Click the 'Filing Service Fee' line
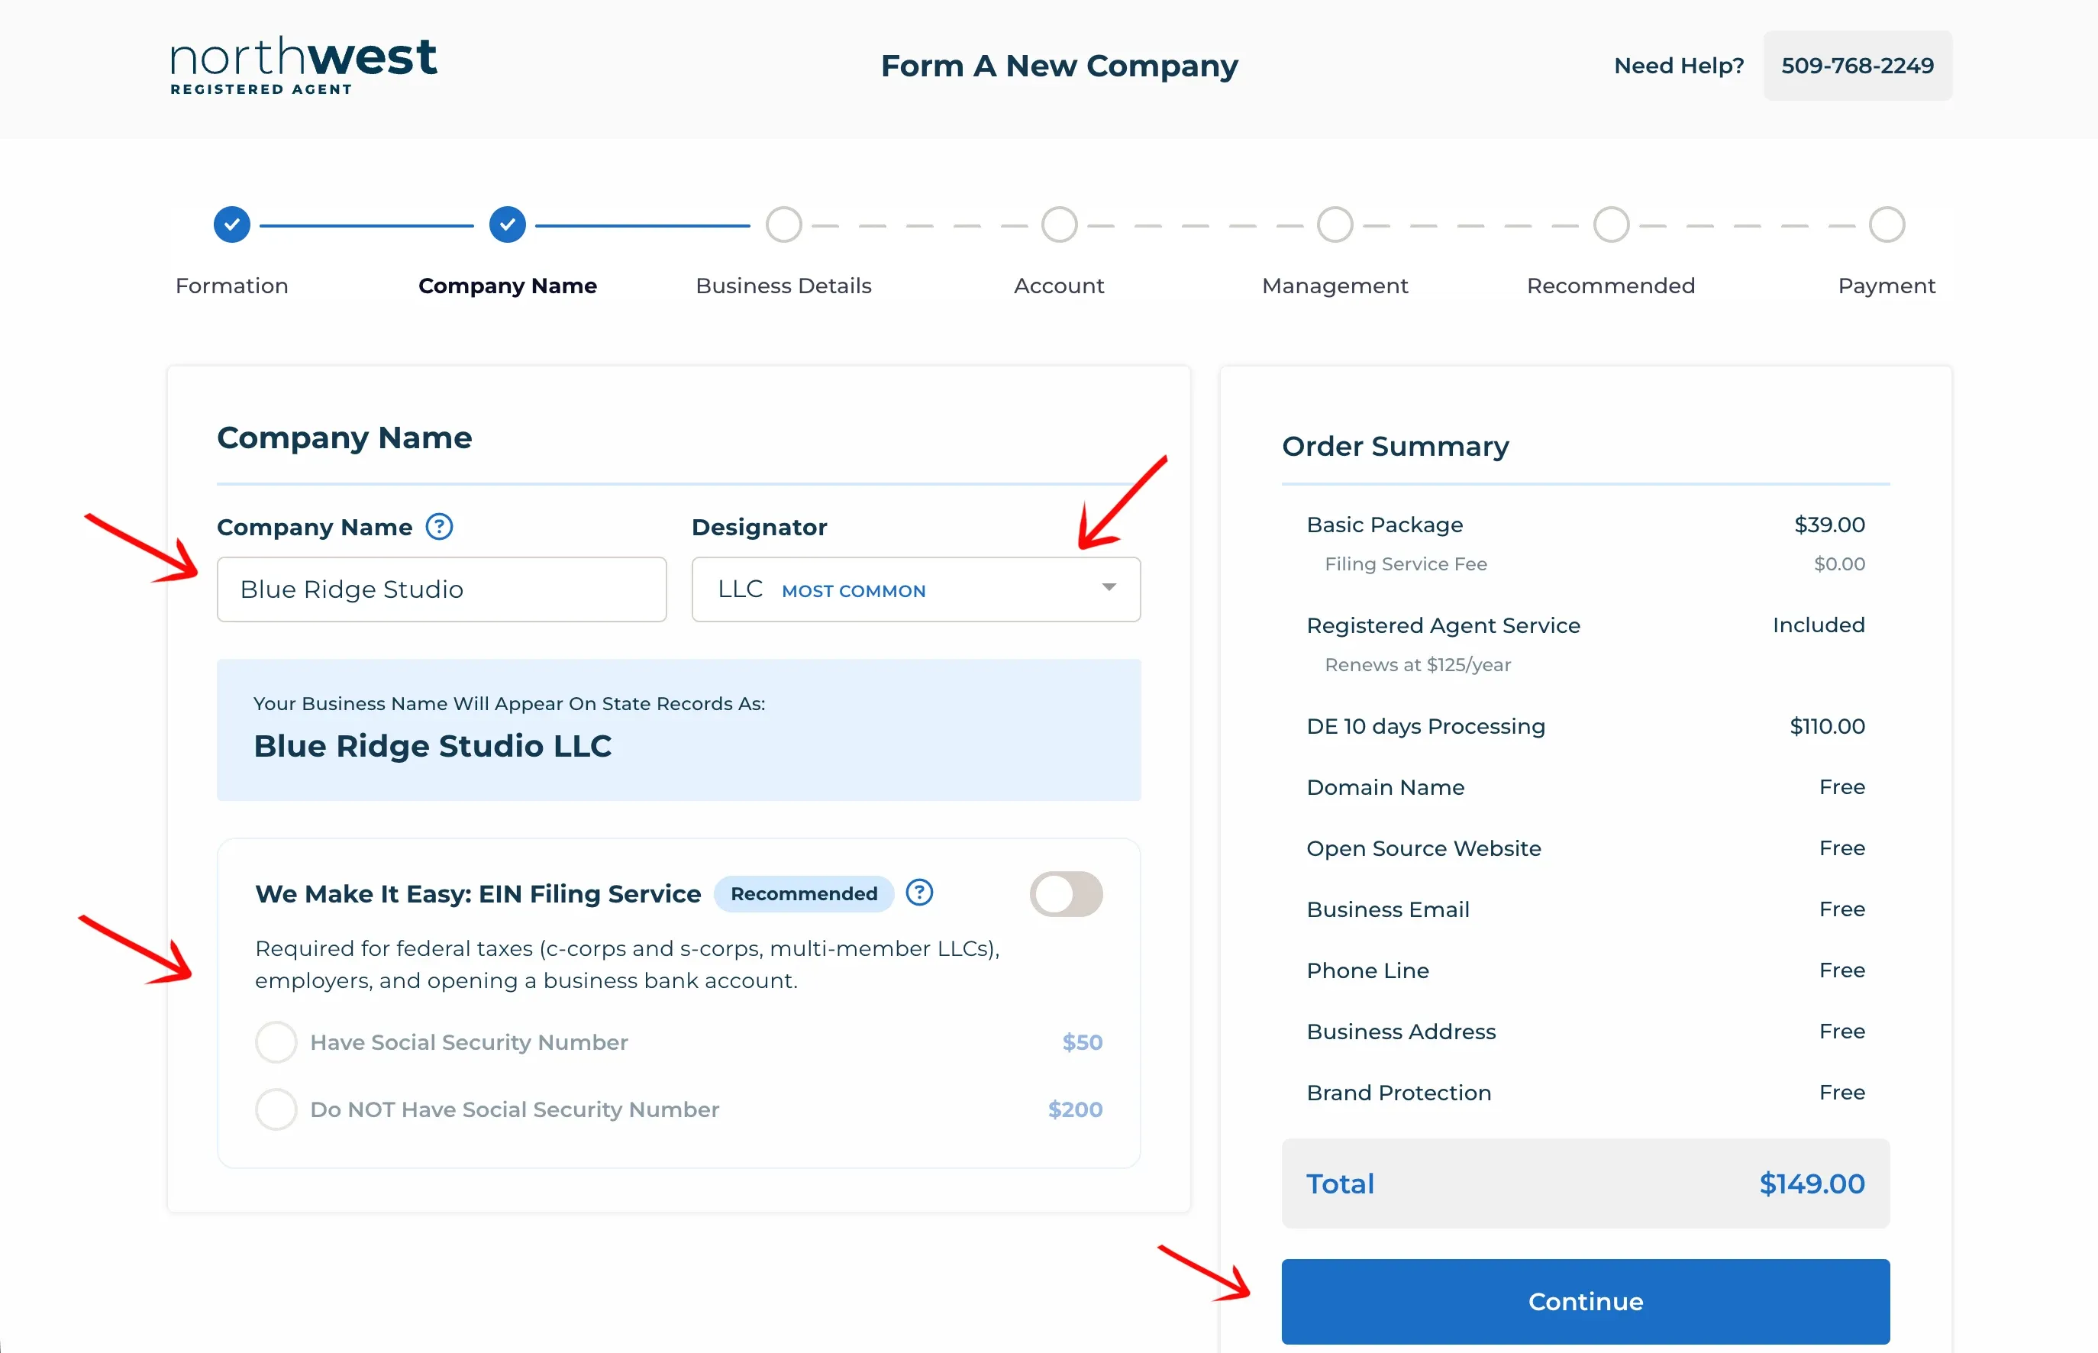2098x1353 pixels. coord(1406,564)
